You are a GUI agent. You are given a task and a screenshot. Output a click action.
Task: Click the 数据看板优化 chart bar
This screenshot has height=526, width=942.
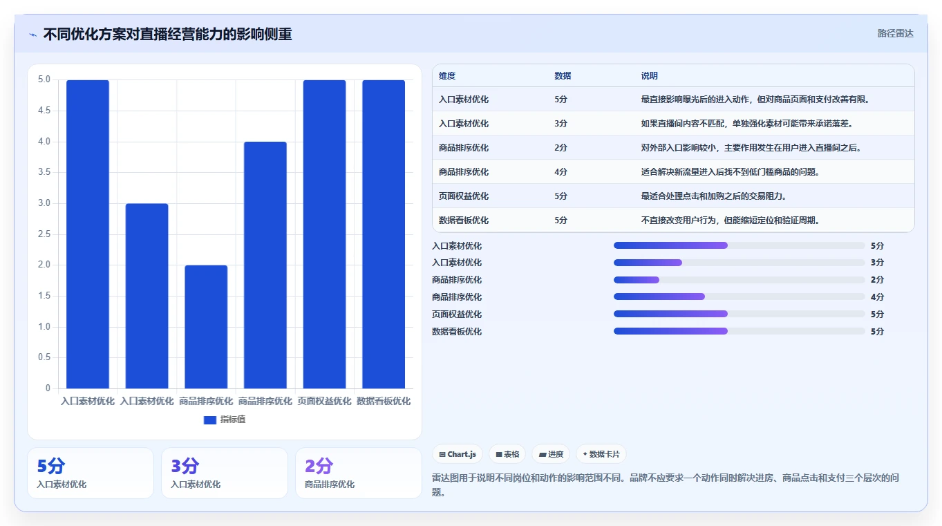point(384,234)
